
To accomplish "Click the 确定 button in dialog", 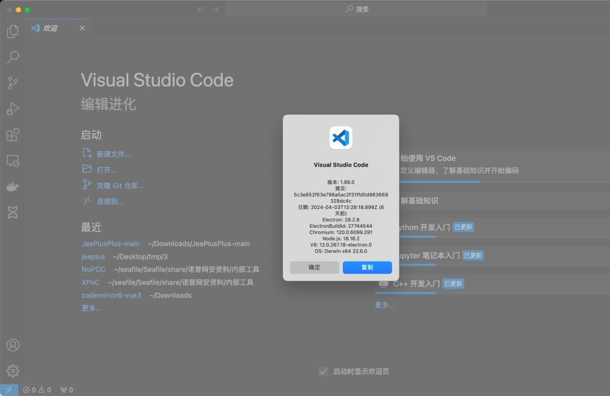I will click(x=315, y=268).
